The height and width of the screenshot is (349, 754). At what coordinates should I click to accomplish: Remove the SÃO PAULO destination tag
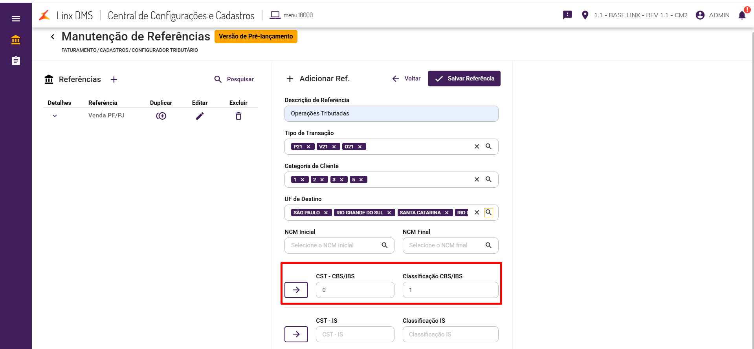[x=326, y=213]
